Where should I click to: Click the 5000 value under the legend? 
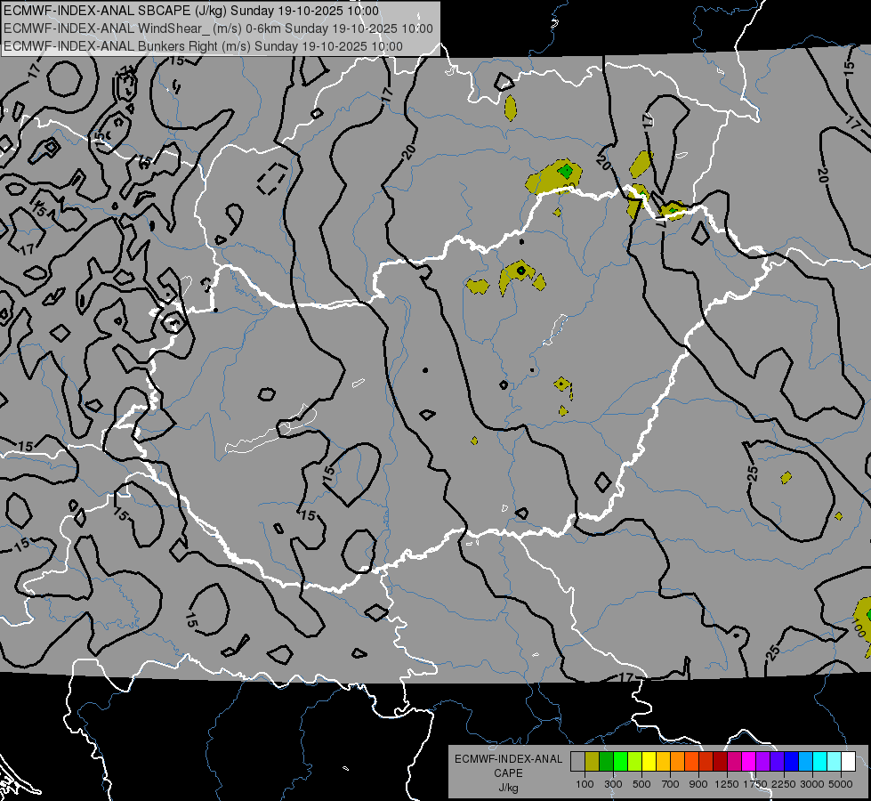point(841,784)
